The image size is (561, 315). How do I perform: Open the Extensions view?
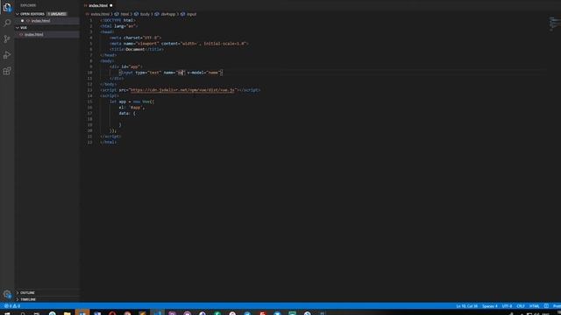click(7, 71)
